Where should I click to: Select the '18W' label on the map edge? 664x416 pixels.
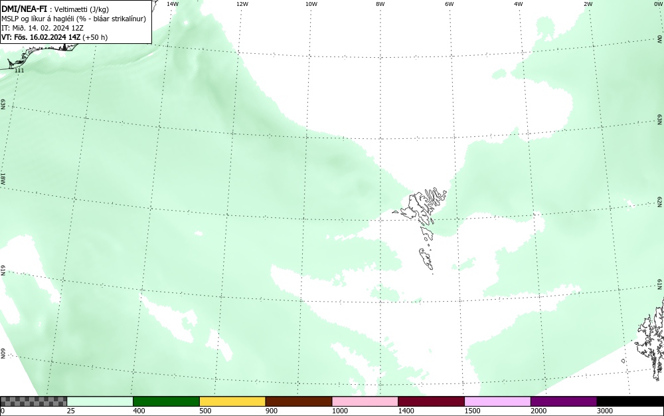tap(3, 178)
